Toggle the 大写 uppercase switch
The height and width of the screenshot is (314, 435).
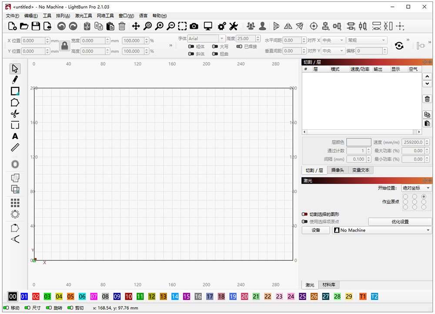(215, 46)
